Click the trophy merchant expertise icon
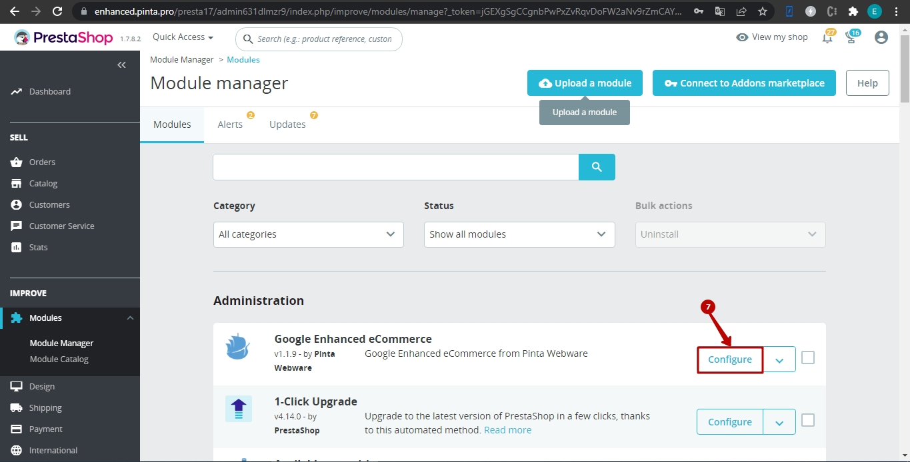 (851, 38)
